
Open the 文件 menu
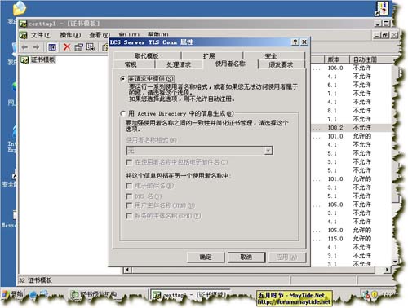pyautogui.click(x=41, y=35)
